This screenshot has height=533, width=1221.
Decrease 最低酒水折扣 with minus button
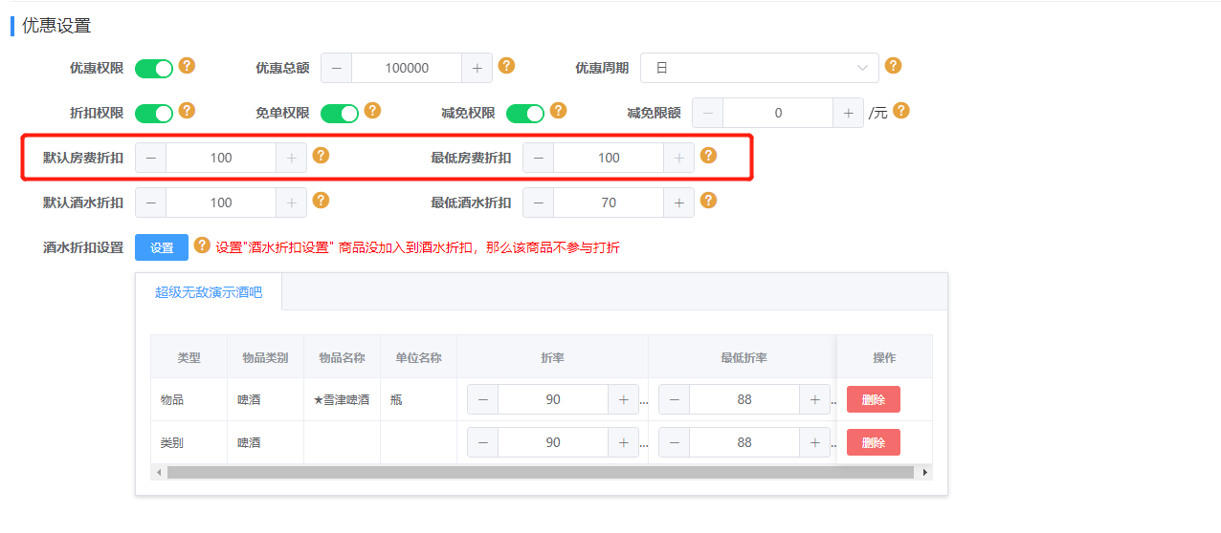click(x=539, y=203)
